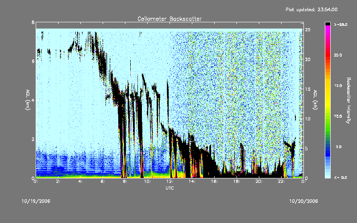This screenshot has height=223, width=357.
Task: Click the 4 tick on AGL (km) axis
Action: point(33,100)
